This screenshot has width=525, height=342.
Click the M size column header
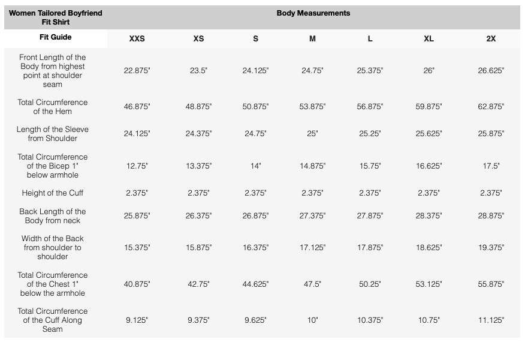pos(312,38)
